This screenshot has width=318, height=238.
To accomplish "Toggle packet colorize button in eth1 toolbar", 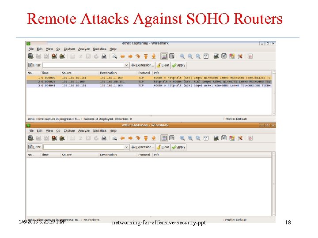I will tap(164, 138).
